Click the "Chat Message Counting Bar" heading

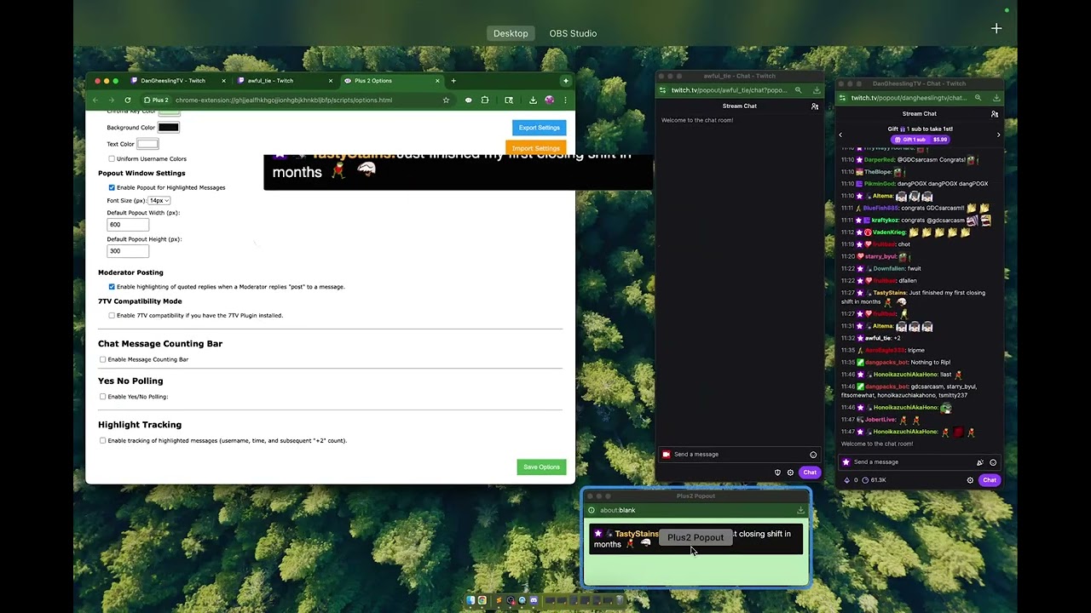pos(160,344)
